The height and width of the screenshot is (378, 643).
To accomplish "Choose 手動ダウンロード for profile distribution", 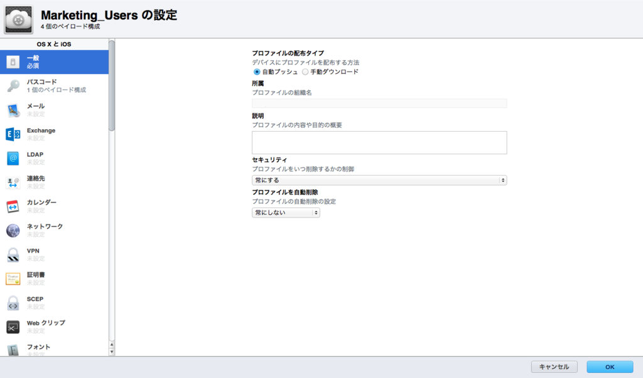I will tap(305, 71).
